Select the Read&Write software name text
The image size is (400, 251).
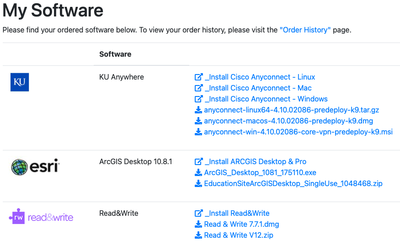tap(118, 213)
